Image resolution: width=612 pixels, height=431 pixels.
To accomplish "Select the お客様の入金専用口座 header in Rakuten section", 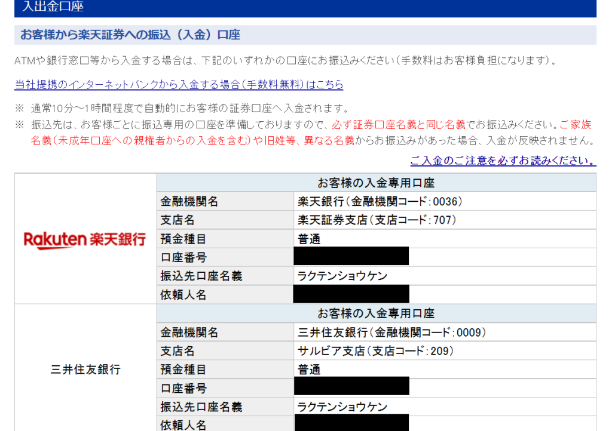I will coord(377,183).
